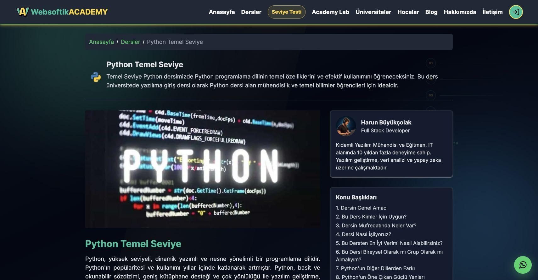This screenshot has width=538, height=280.
Task: Click the Seviye Testi pill button
Action: [287, 12]
